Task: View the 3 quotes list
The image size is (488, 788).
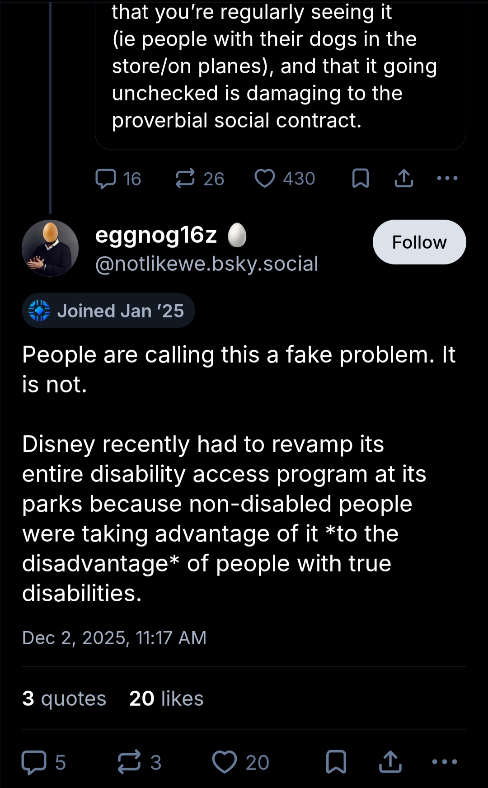Action: point(64,698)
